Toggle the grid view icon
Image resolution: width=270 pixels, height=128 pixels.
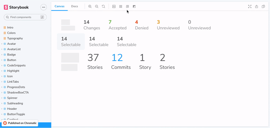121,6
